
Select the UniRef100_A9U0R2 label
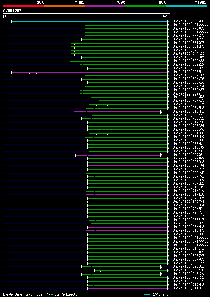click(188, 97)
